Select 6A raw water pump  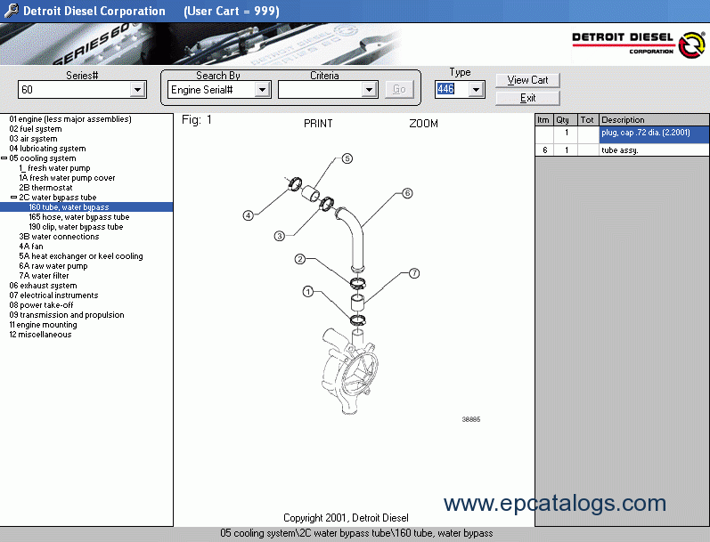[53, 266]
